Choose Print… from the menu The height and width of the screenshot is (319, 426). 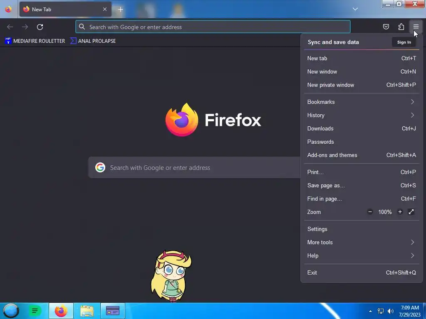pyautogui.click(x=362, y=172)
